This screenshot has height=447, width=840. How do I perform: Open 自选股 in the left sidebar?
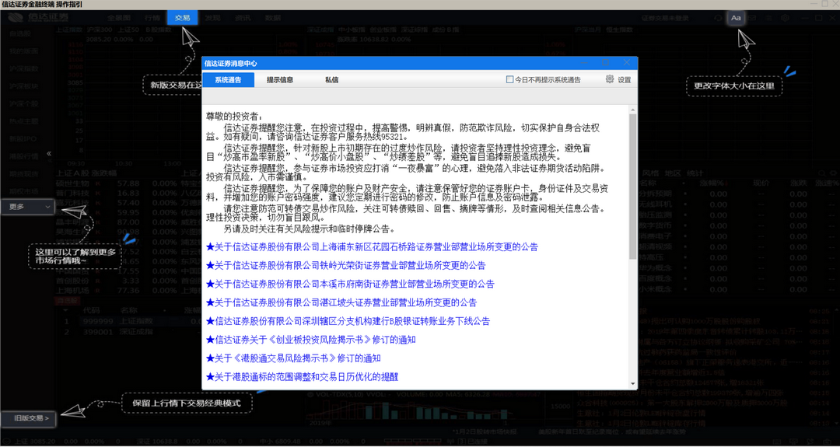19,33
